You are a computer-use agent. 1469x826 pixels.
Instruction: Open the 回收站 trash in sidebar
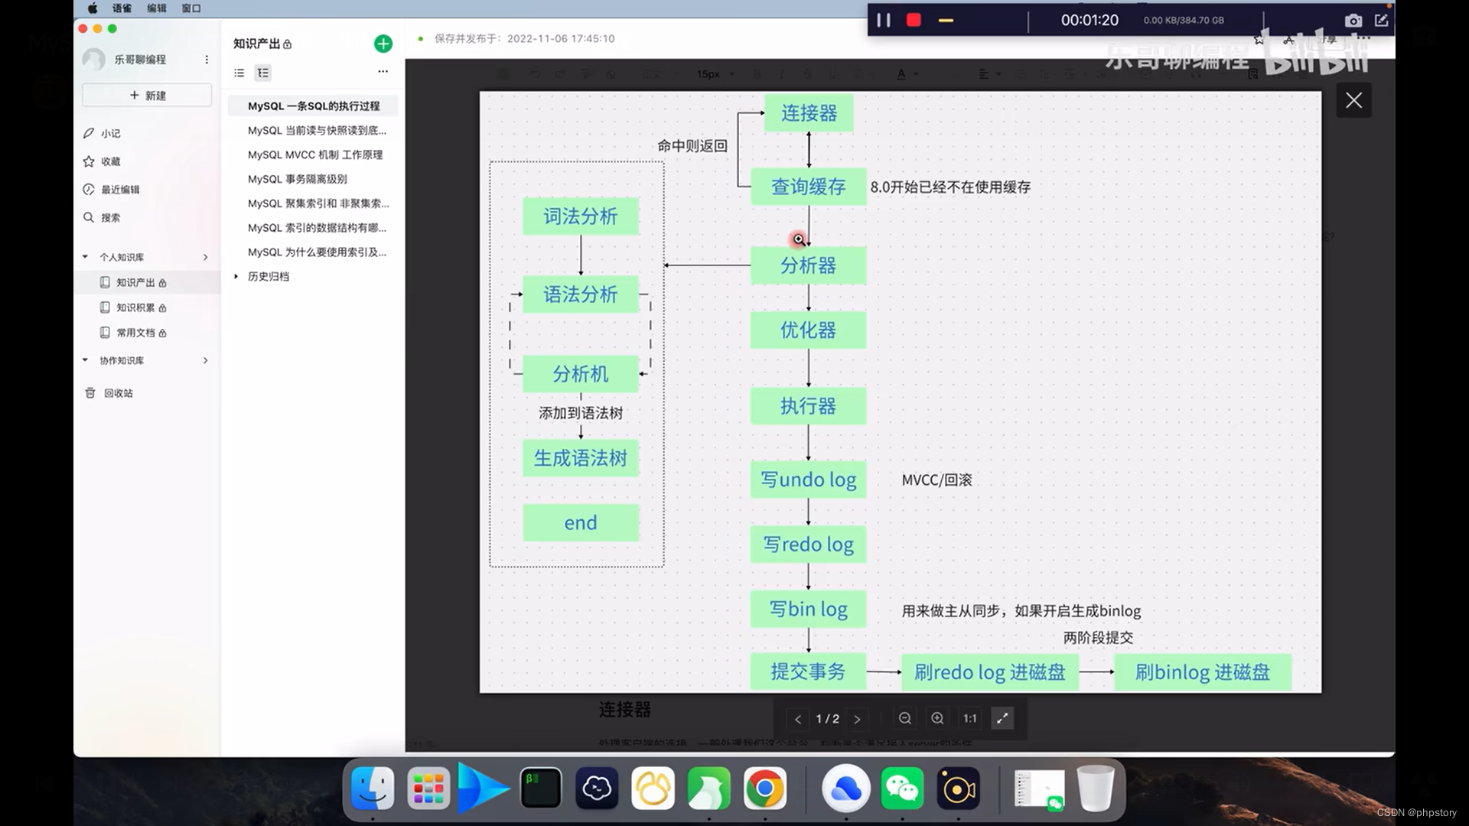point(118,393)
